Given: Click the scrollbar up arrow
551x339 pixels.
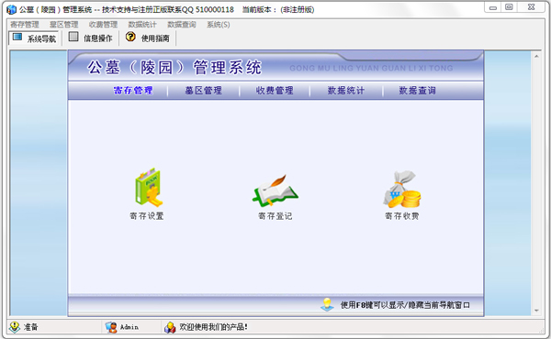Looking at the screenshot, I should tap(536, 56).
